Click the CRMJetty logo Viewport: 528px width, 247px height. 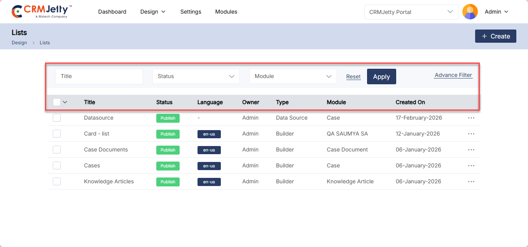tap(42, 12)
